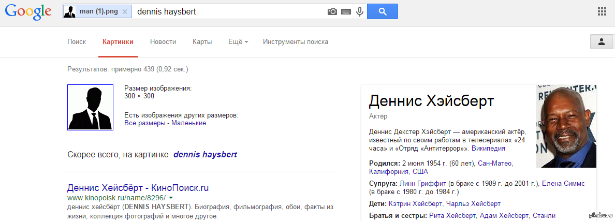
Task: Open the on-screen keyboard icon
Action: point(346,11)
